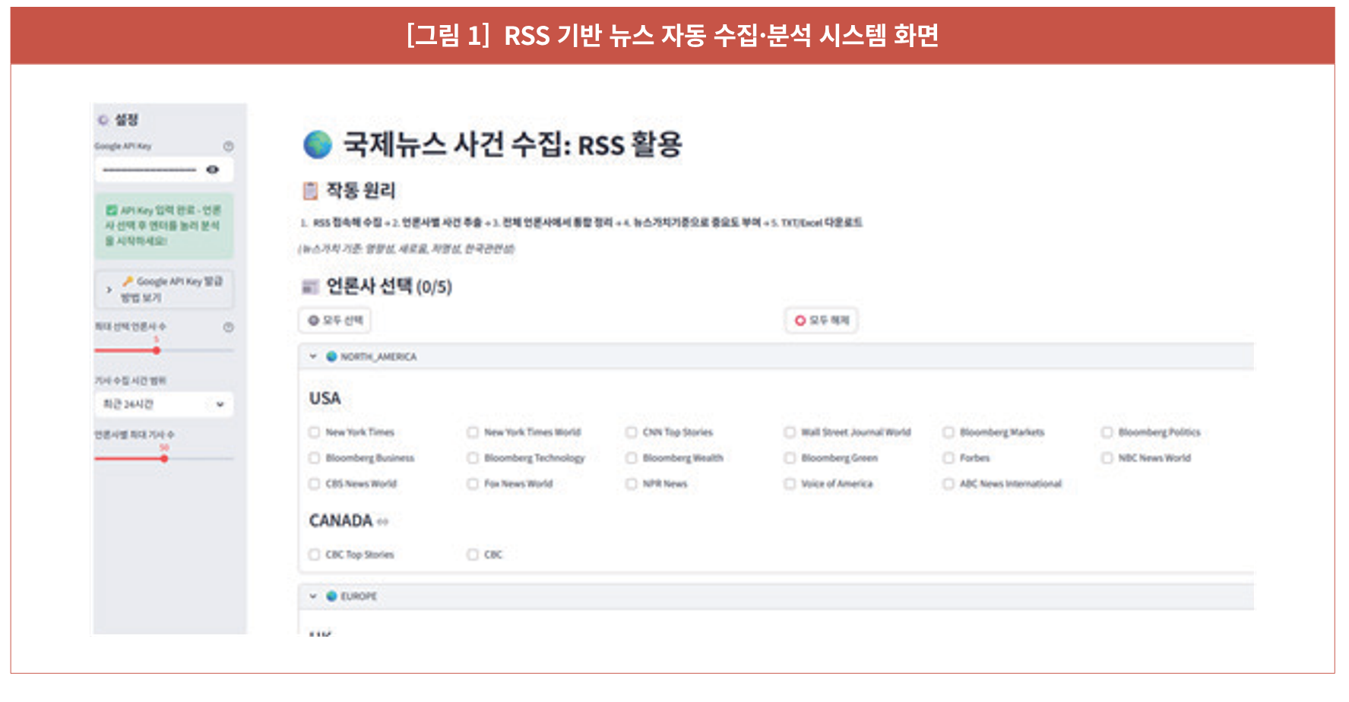Click help icon for 최대 선택 언론사 수
This screenshot has height=702, width=1349.
(228, 327)
